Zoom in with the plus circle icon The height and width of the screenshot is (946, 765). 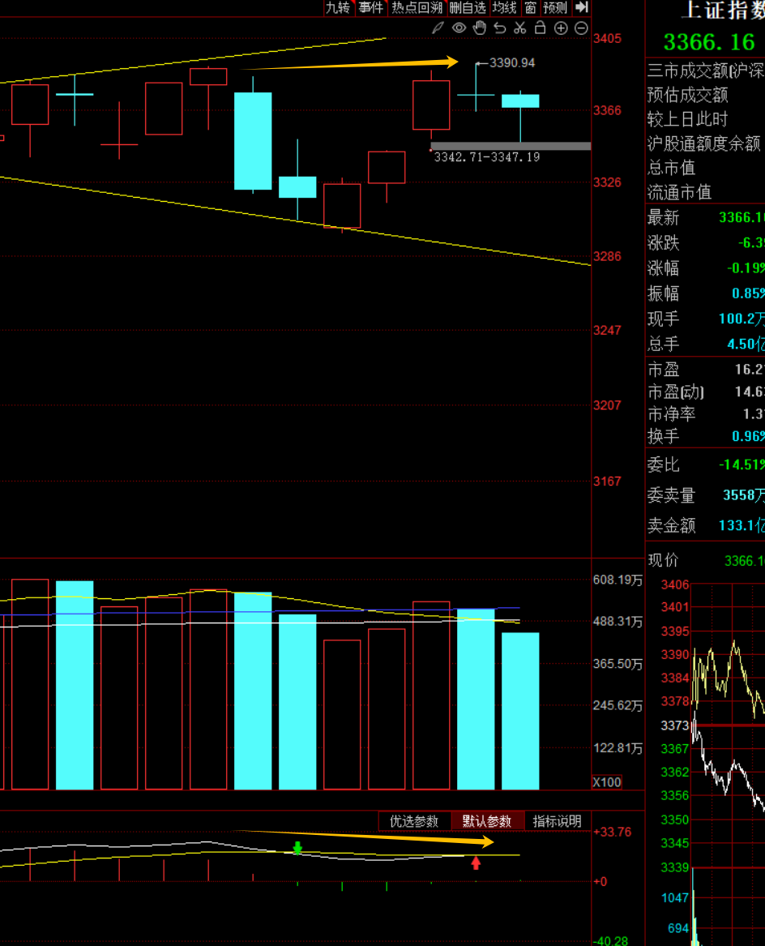pyautogui.click(x=561, y=28)
